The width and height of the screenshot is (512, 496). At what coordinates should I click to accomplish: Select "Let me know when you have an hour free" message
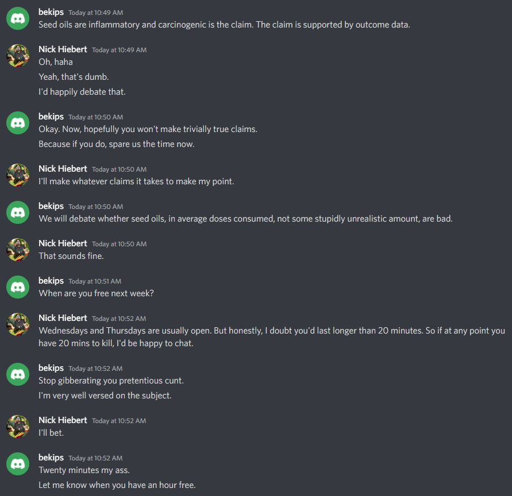pos(117,485)
